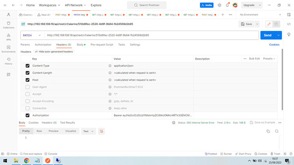Open the Collections sidebar panel
The width and height of the screenshot is (294, 165).
9,25
